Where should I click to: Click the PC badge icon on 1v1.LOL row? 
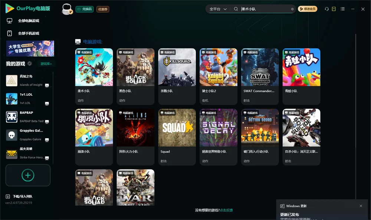coord(47,104)
